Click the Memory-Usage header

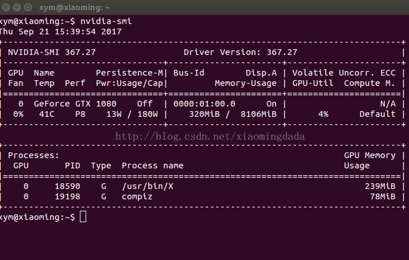pos(245,84)
